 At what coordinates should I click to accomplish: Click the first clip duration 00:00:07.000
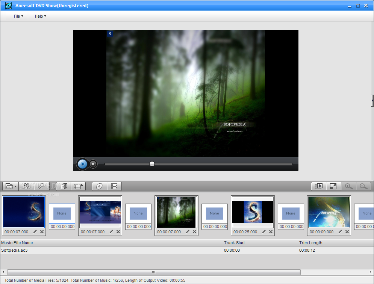pyautogui.click(x=16, y=232)
